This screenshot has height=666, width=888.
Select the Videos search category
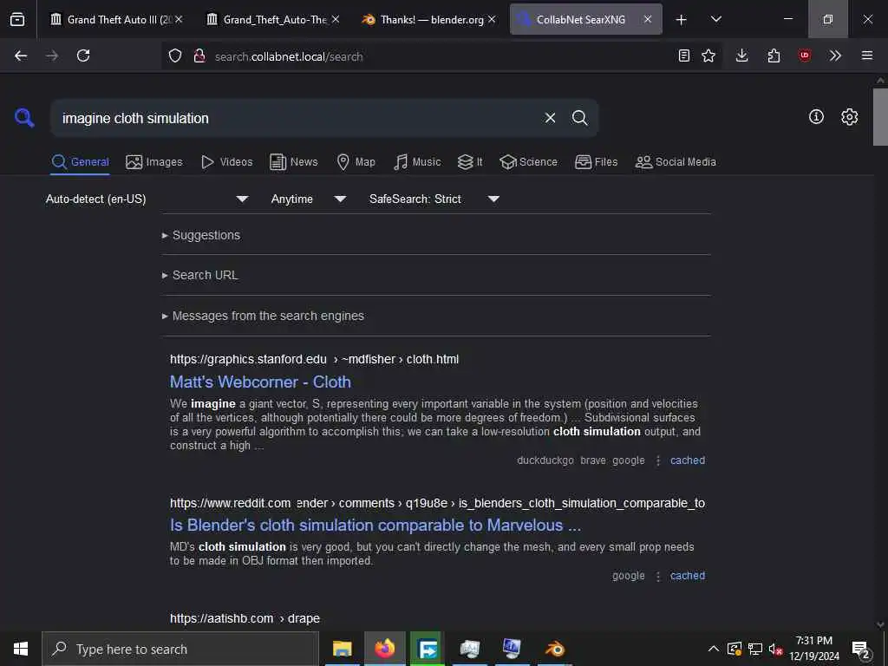tap(226, 162)
